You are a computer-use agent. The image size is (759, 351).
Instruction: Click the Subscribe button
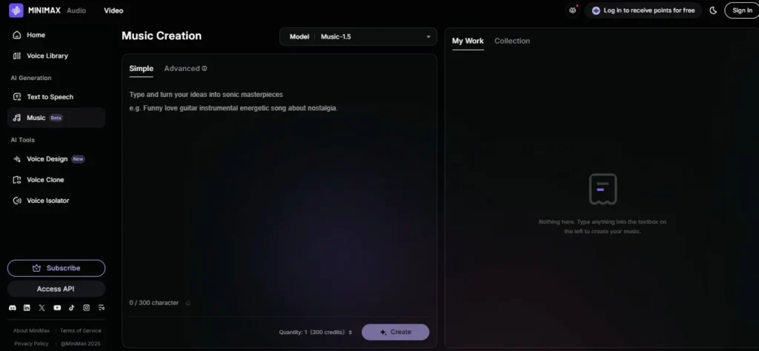pyautogui.click(x=56, y=268)
